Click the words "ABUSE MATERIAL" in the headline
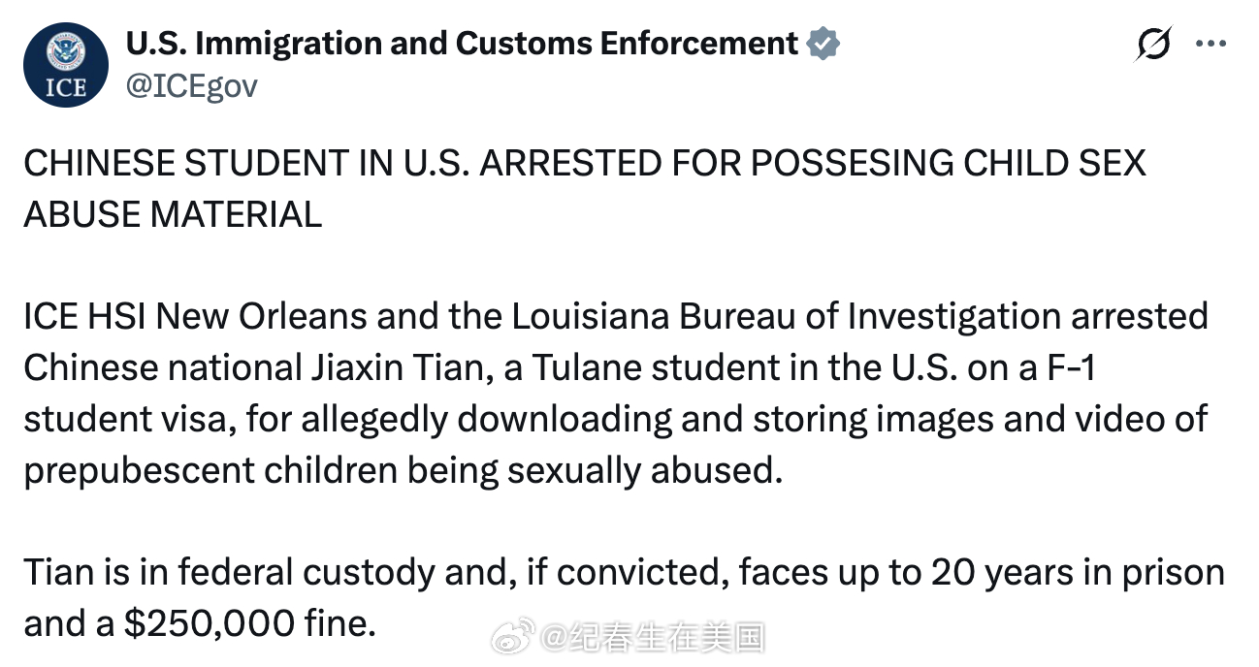The width and height of the screenshot is (1259, 667). click(x=173, y=214)
